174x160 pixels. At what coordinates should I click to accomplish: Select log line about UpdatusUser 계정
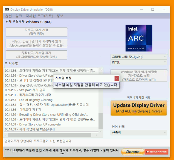click(x=51, y=105)
